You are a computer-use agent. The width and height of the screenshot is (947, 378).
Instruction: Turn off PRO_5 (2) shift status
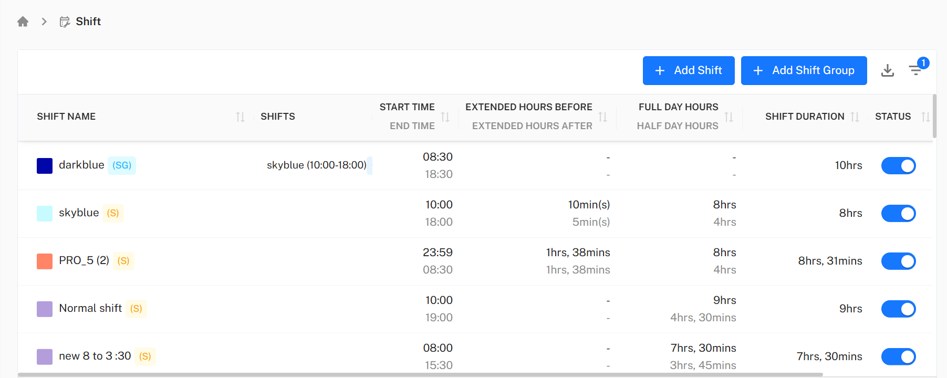tap(898, 261)
